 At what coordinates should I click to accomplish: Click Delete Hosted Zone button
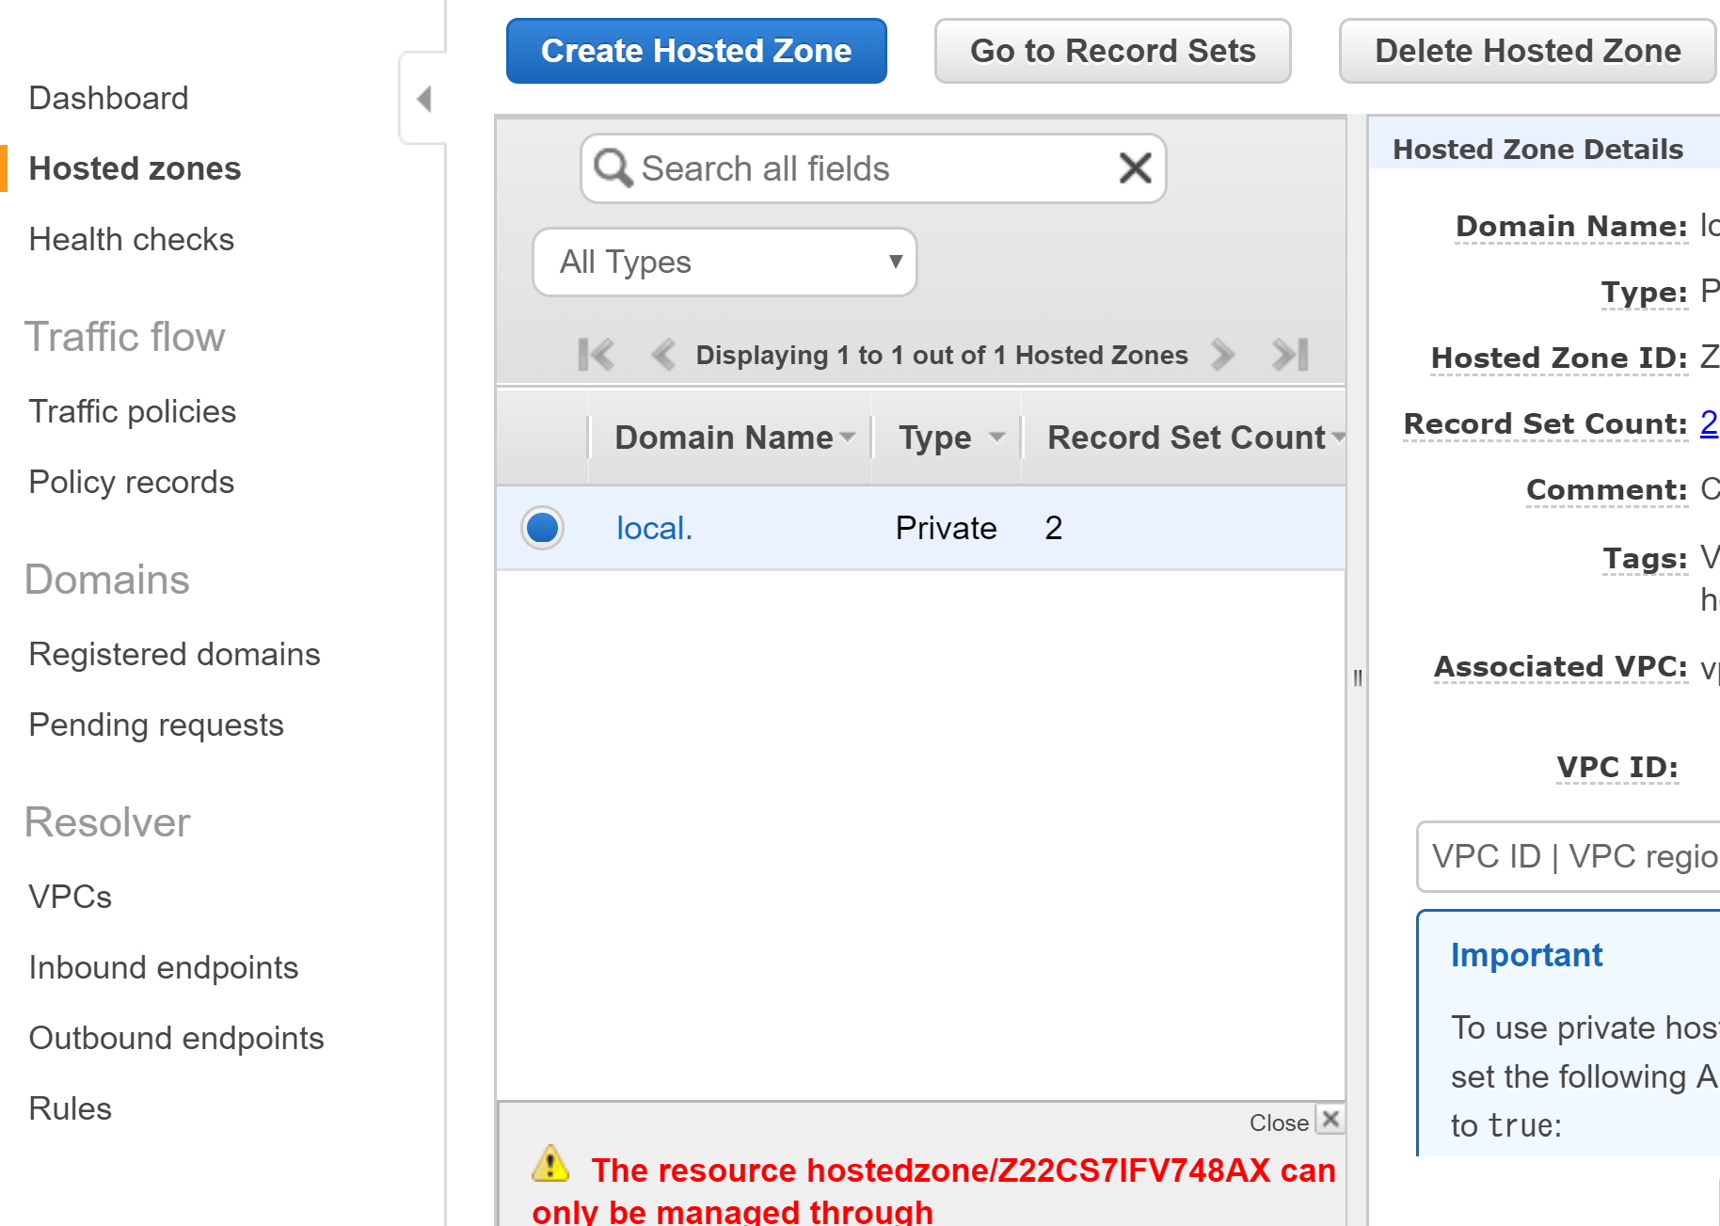click(x=1527, y=51)
